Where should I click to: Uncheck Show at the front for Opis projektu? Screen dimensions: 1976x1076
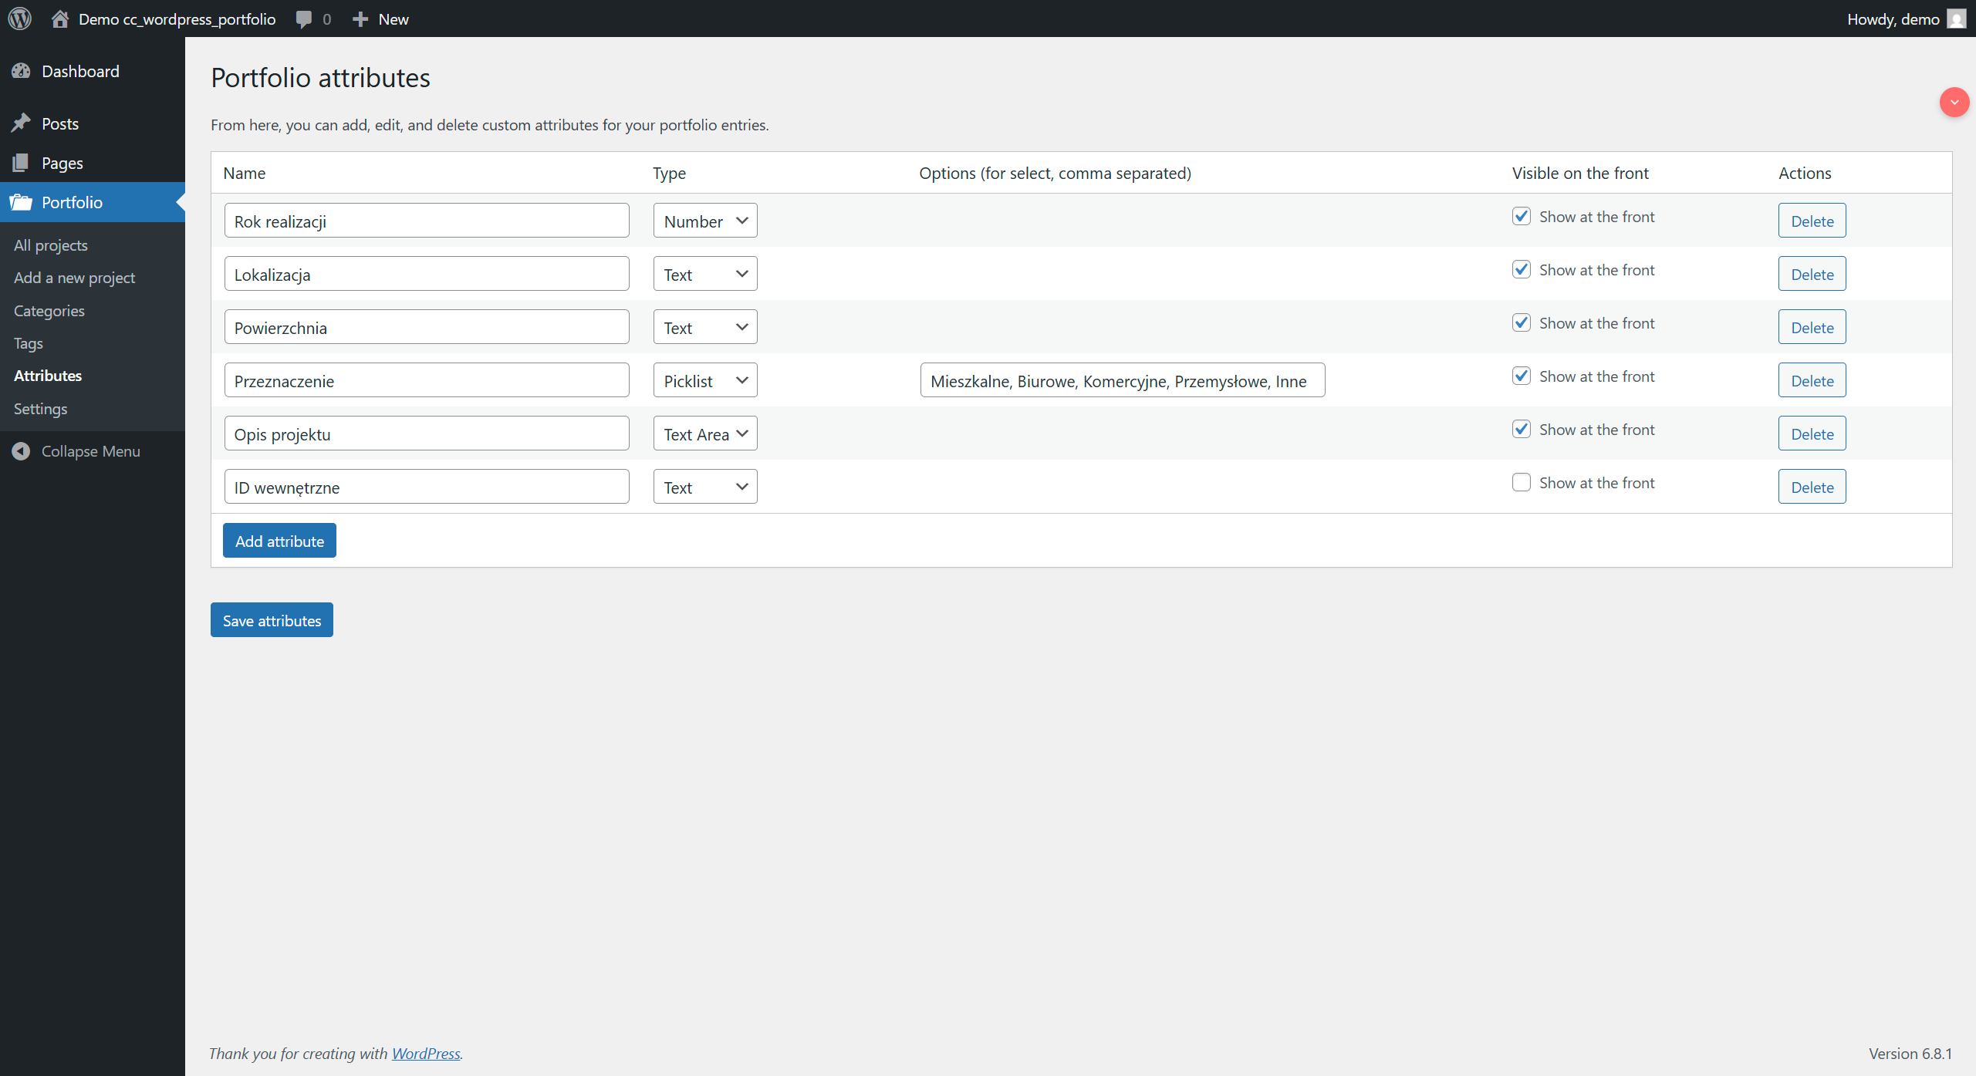[1521, 429]
